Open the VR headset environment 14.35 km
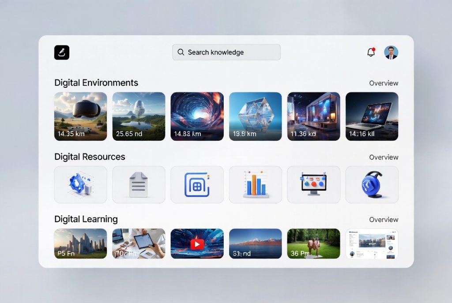The width and height of the screenshot is (452, 303). click(x=80, y=116)
